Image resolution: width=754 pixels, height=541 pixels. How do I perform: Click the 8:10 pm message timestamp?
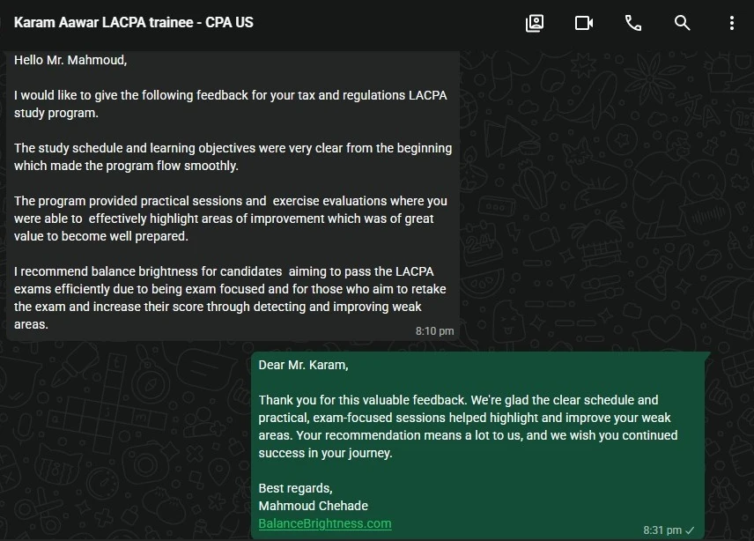(435, 330)
